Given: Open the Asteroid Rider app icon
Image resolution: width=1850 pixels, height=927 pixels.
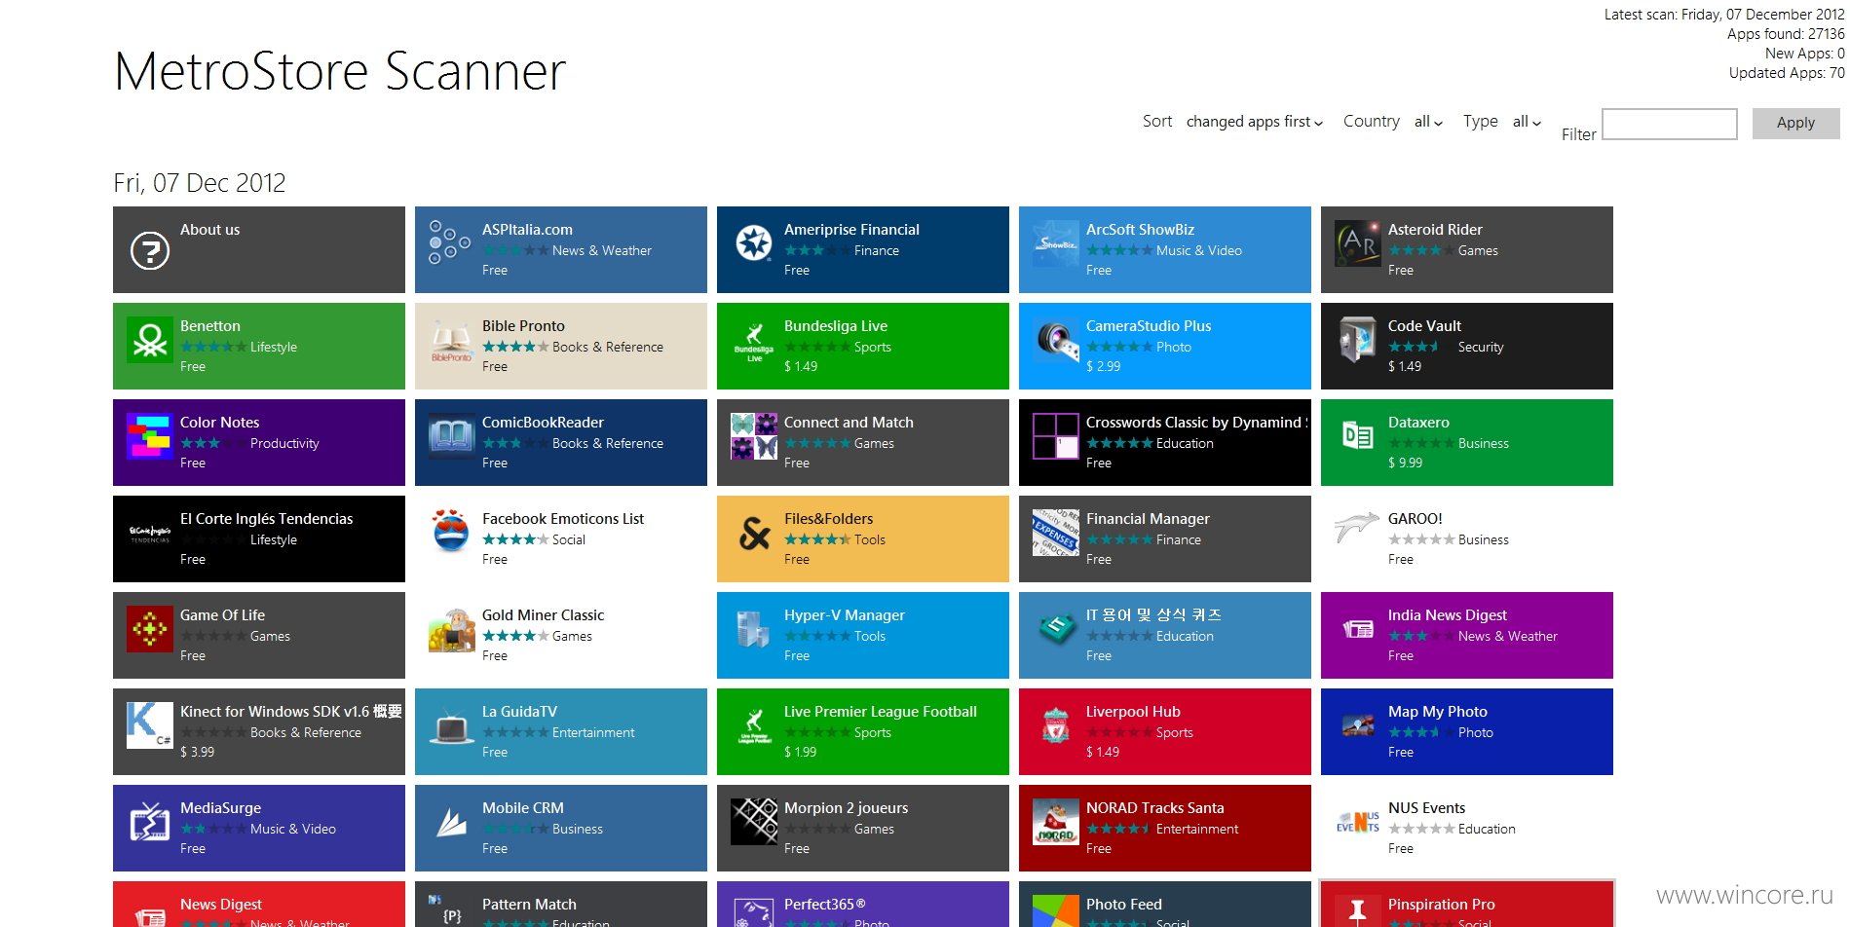Looking at the screenshot, I should [x=1358, y=242].
